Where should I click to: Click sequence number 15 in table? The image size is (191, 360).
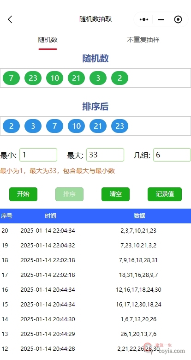click(5, 305)
